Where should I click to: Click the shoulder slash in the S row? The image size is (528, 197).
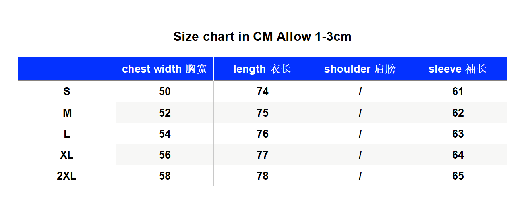click(360, 92)
